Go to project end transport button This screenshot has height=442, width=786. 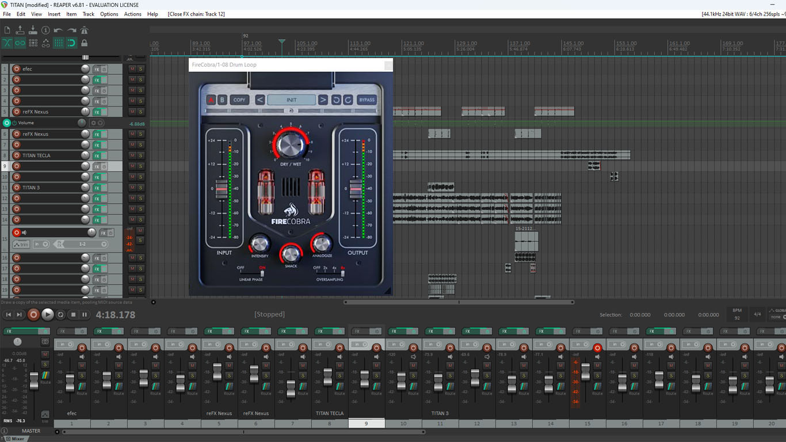pos(20,314)
